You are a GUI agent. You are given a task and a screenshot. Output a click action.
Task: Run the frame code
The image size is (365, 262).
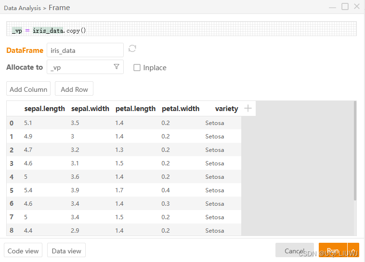(x=333, y=250)
